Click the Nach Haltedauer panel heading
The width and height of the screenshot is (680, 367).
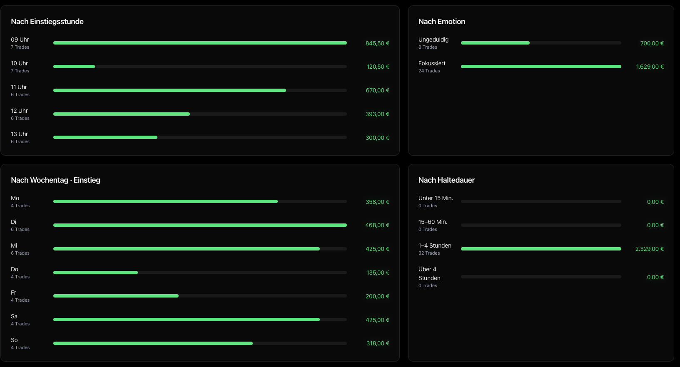446,180
